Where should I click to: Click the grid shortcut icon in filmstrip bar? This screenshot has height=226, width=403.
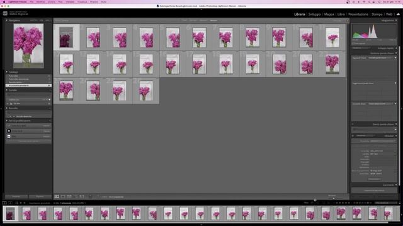click(x=17, y=203)
